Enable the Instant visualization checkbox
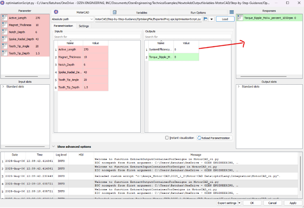304x208 pixels. click(167, 138)
